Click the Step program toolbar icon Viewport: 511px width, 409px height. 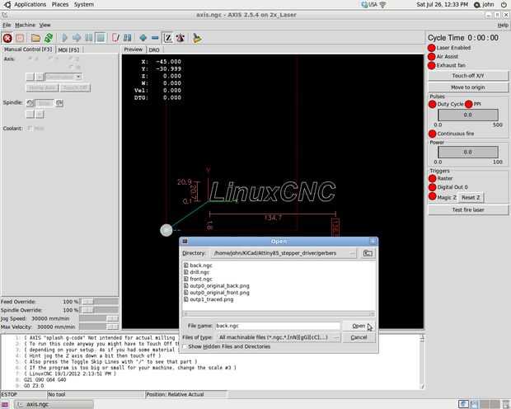point(77,38)
